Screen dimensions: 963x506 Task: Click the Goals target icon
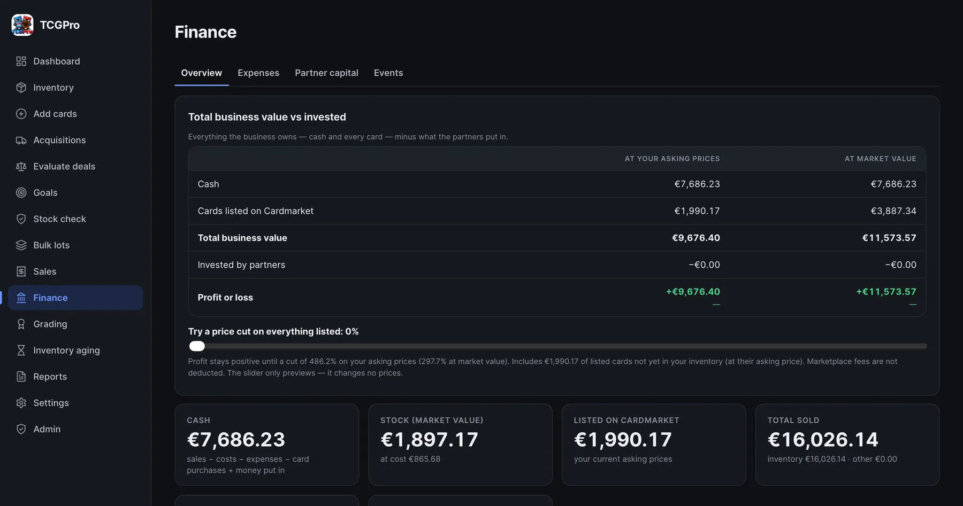click(21, 192)
